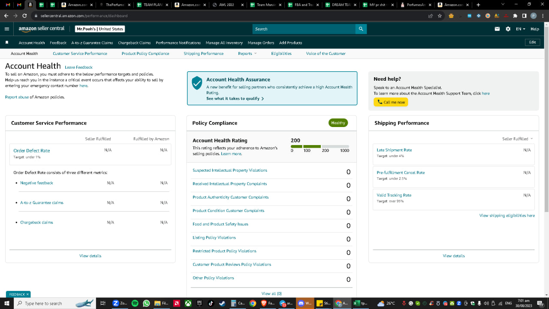
Task: Click the browser address bar
Action: tap(232, 16)
